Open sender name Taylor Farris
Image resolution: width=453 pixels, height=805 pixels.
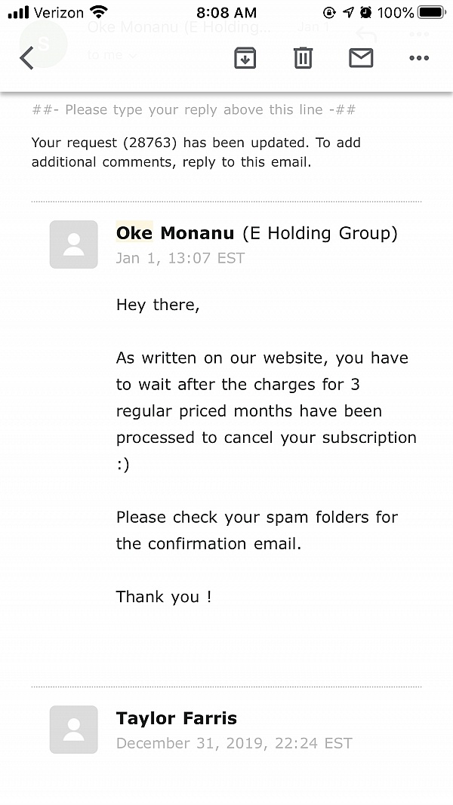point(177,718)
